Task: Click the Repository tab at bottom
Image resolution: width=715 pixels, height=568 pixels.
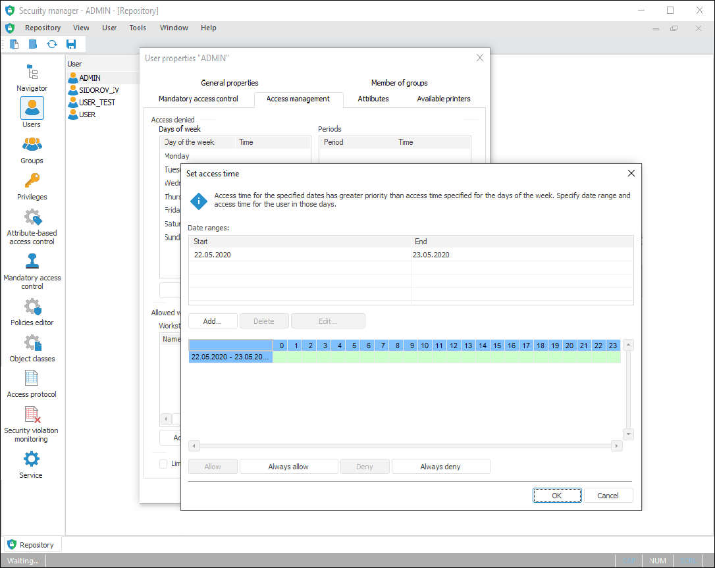Action: (33, 545)
